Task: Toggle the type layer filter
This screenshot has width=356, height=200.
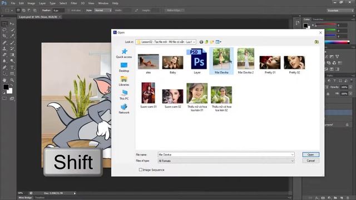Action: (x=334, y=81)
